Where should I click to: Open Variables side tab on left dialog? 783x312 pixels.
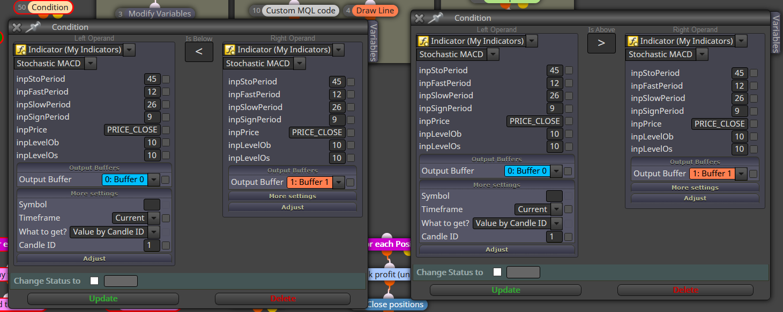[374, 42]
